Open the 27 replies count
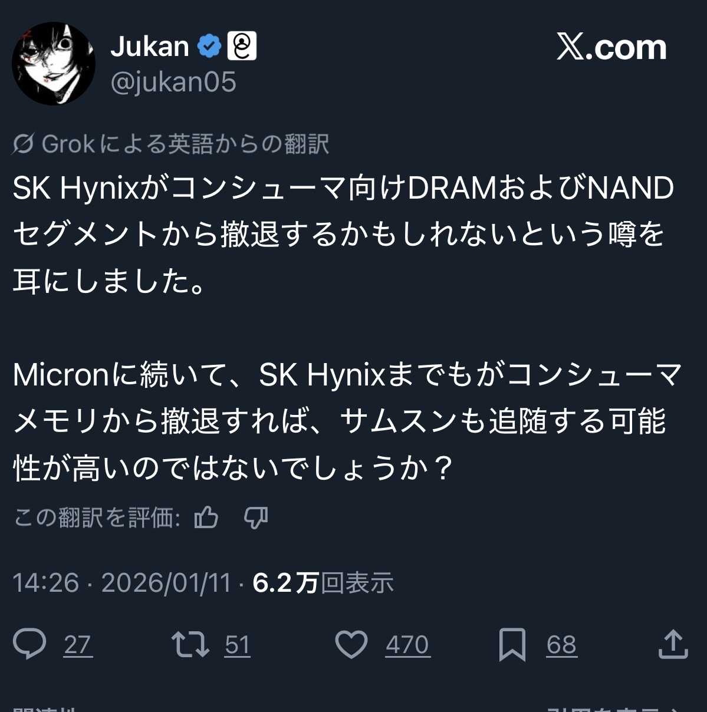 [78, 645]
